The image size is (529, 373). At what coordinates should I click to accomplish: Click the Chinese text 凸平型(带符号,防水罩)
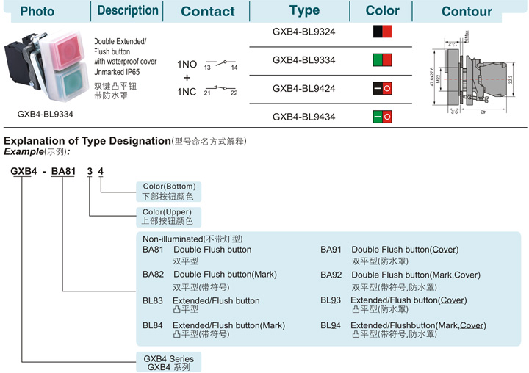[x=395, y=334]
